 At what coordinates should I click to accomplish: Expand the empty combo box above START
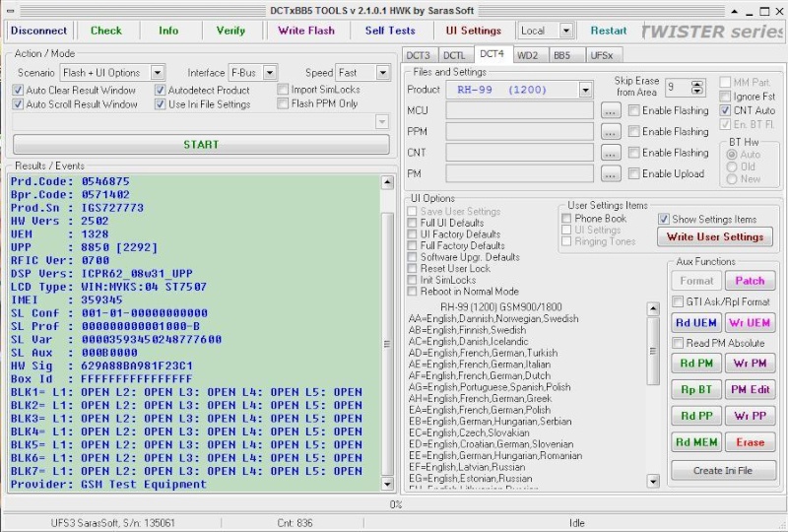click(x=382, y=122)
